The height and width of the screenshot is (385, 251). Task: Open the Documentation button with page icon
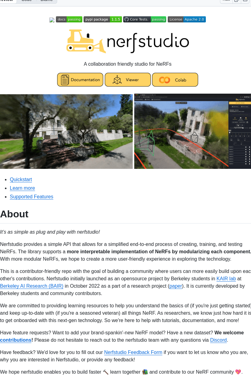80,80
